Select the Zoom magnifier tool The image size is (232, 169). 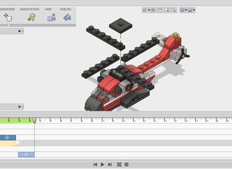(x=167, y=10)
